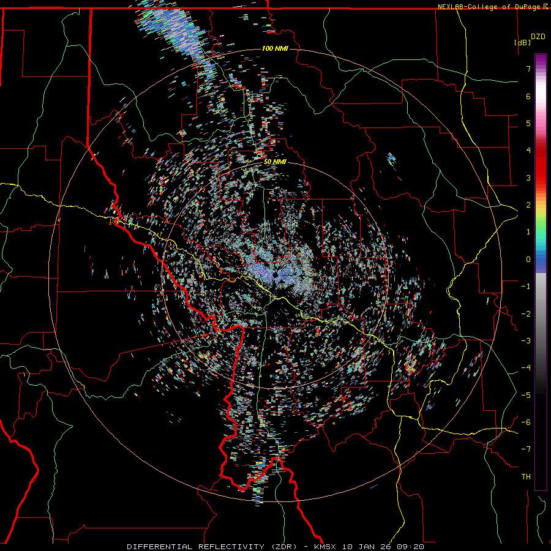Click the 1 value on the scale
This screenshot has height=551, width=551.
[x=528, y=232]
